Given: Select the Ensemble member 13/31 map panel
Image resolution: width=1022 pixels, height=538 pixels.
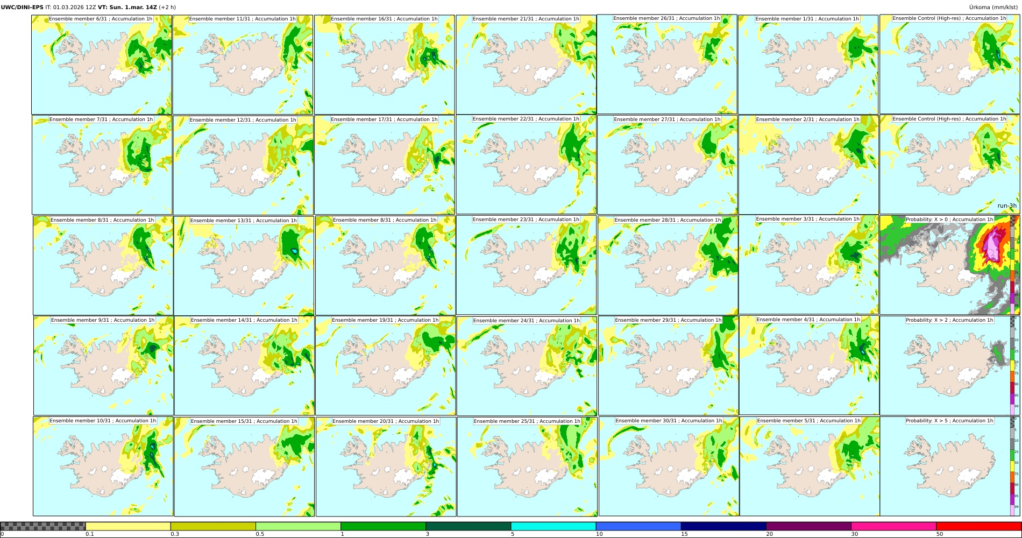Looking at the screenshot, I should coord(244,266).
